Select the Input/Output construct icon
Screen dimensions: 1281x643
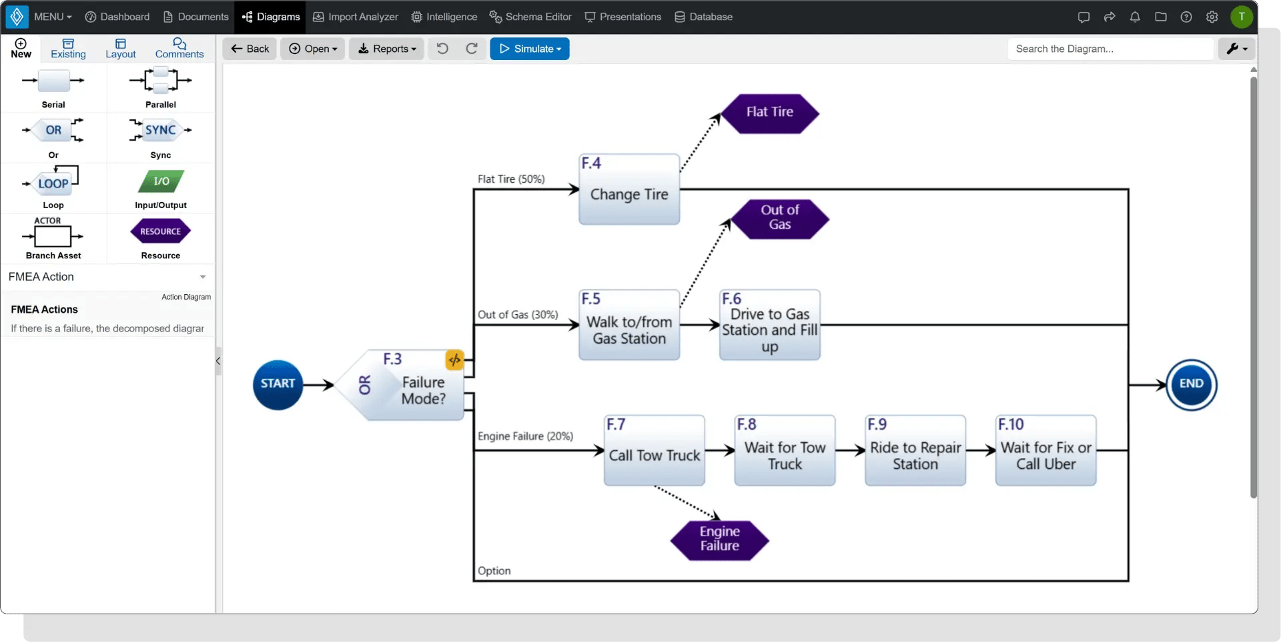tap(161, 181)
